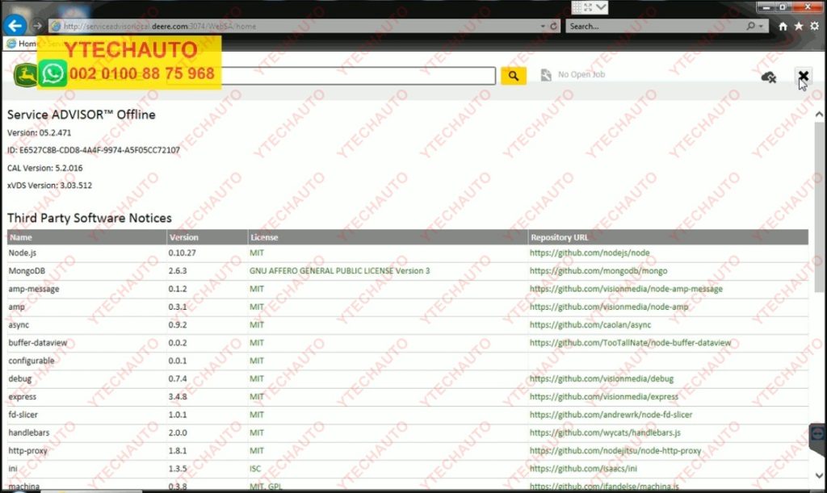Screen dimensions: 827x493
Task: Click the No Open Job label
Action: (x=581, y=75)
